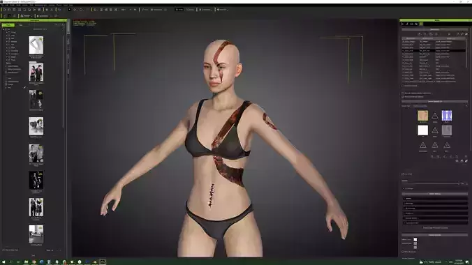Open the second Modify panel tab icon
Screen dimensions: 472x265
pos(407,24)
